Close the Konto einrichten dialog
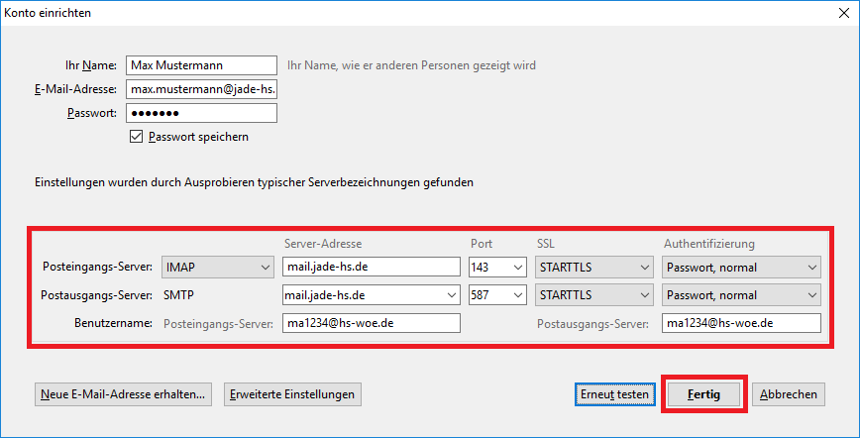This screenshot has height=438, width=860. (844, 13)
